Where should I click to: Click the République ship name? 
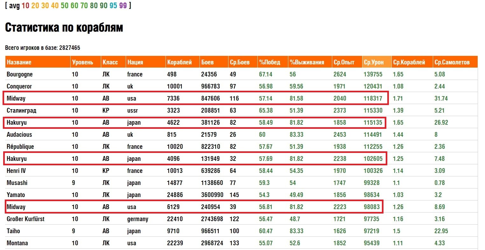tap(20, 147)
